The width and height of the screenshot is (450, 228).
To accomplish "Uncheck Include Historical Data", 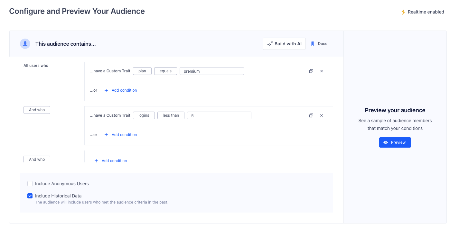I will [x=30, y=196].
